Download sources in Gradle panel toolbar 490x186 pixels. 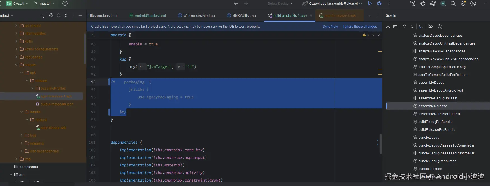pos(388,26)
